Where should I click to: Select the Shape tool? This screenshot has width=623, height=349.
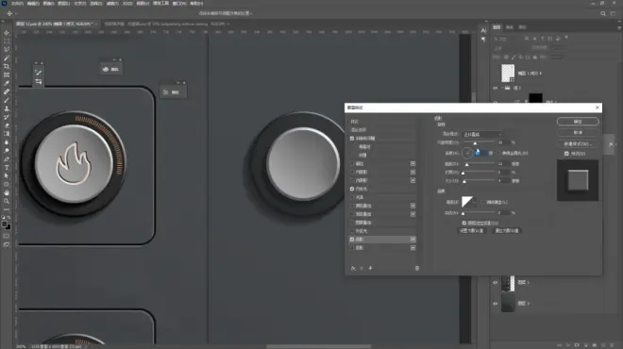(7, 184)
